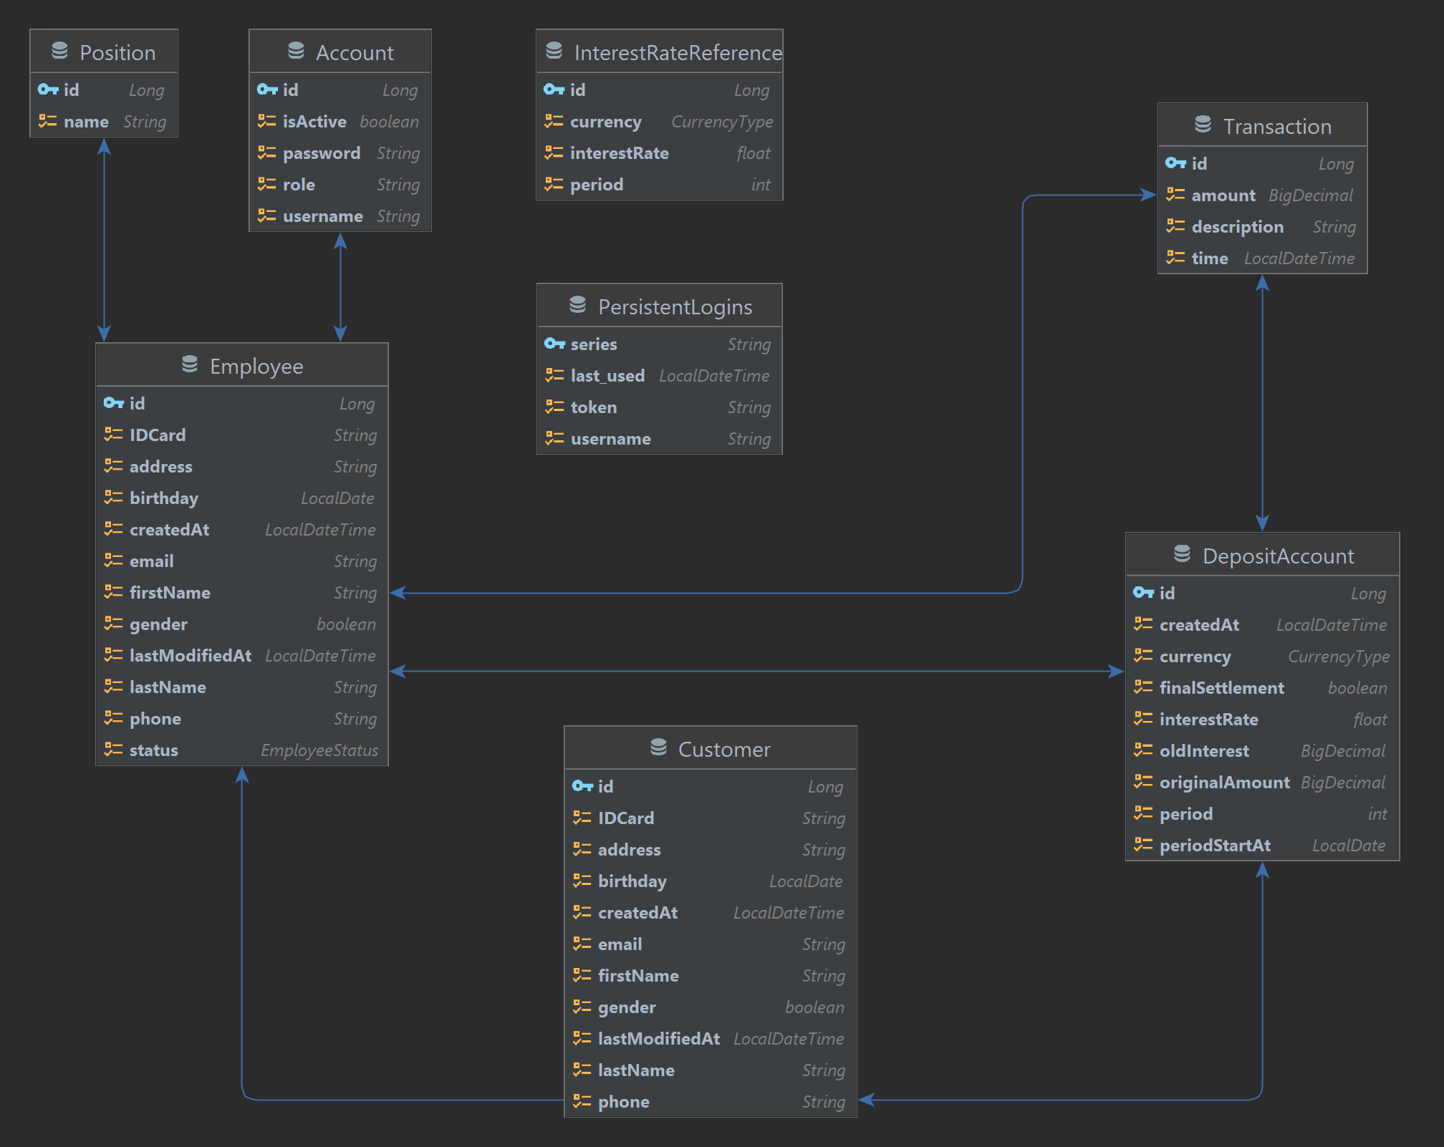Select the address column in Customer
The image size is (1444, 1147).
pyautogui.click(x=711, y=849)
